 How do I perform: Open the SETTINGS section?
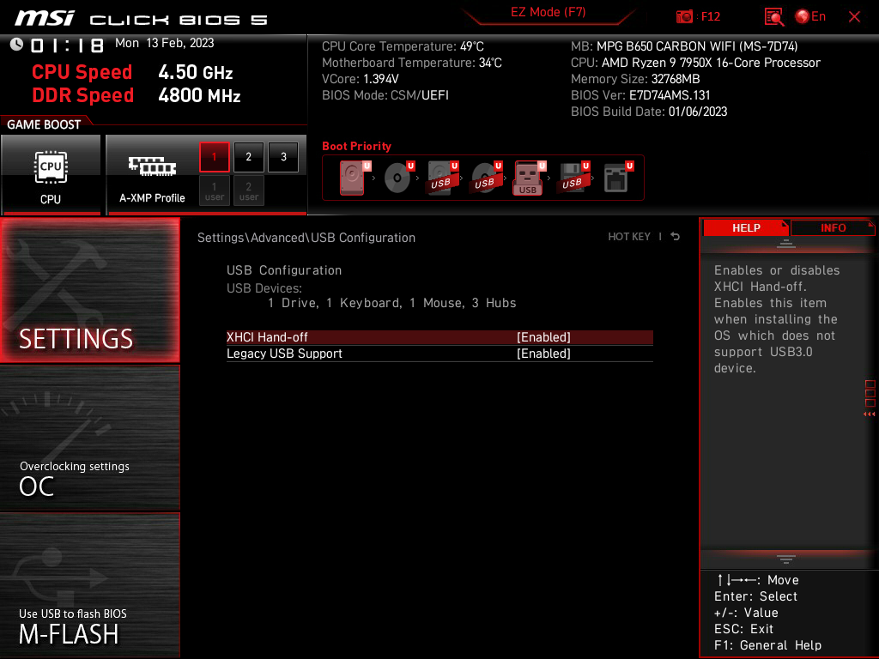(89, 290)
